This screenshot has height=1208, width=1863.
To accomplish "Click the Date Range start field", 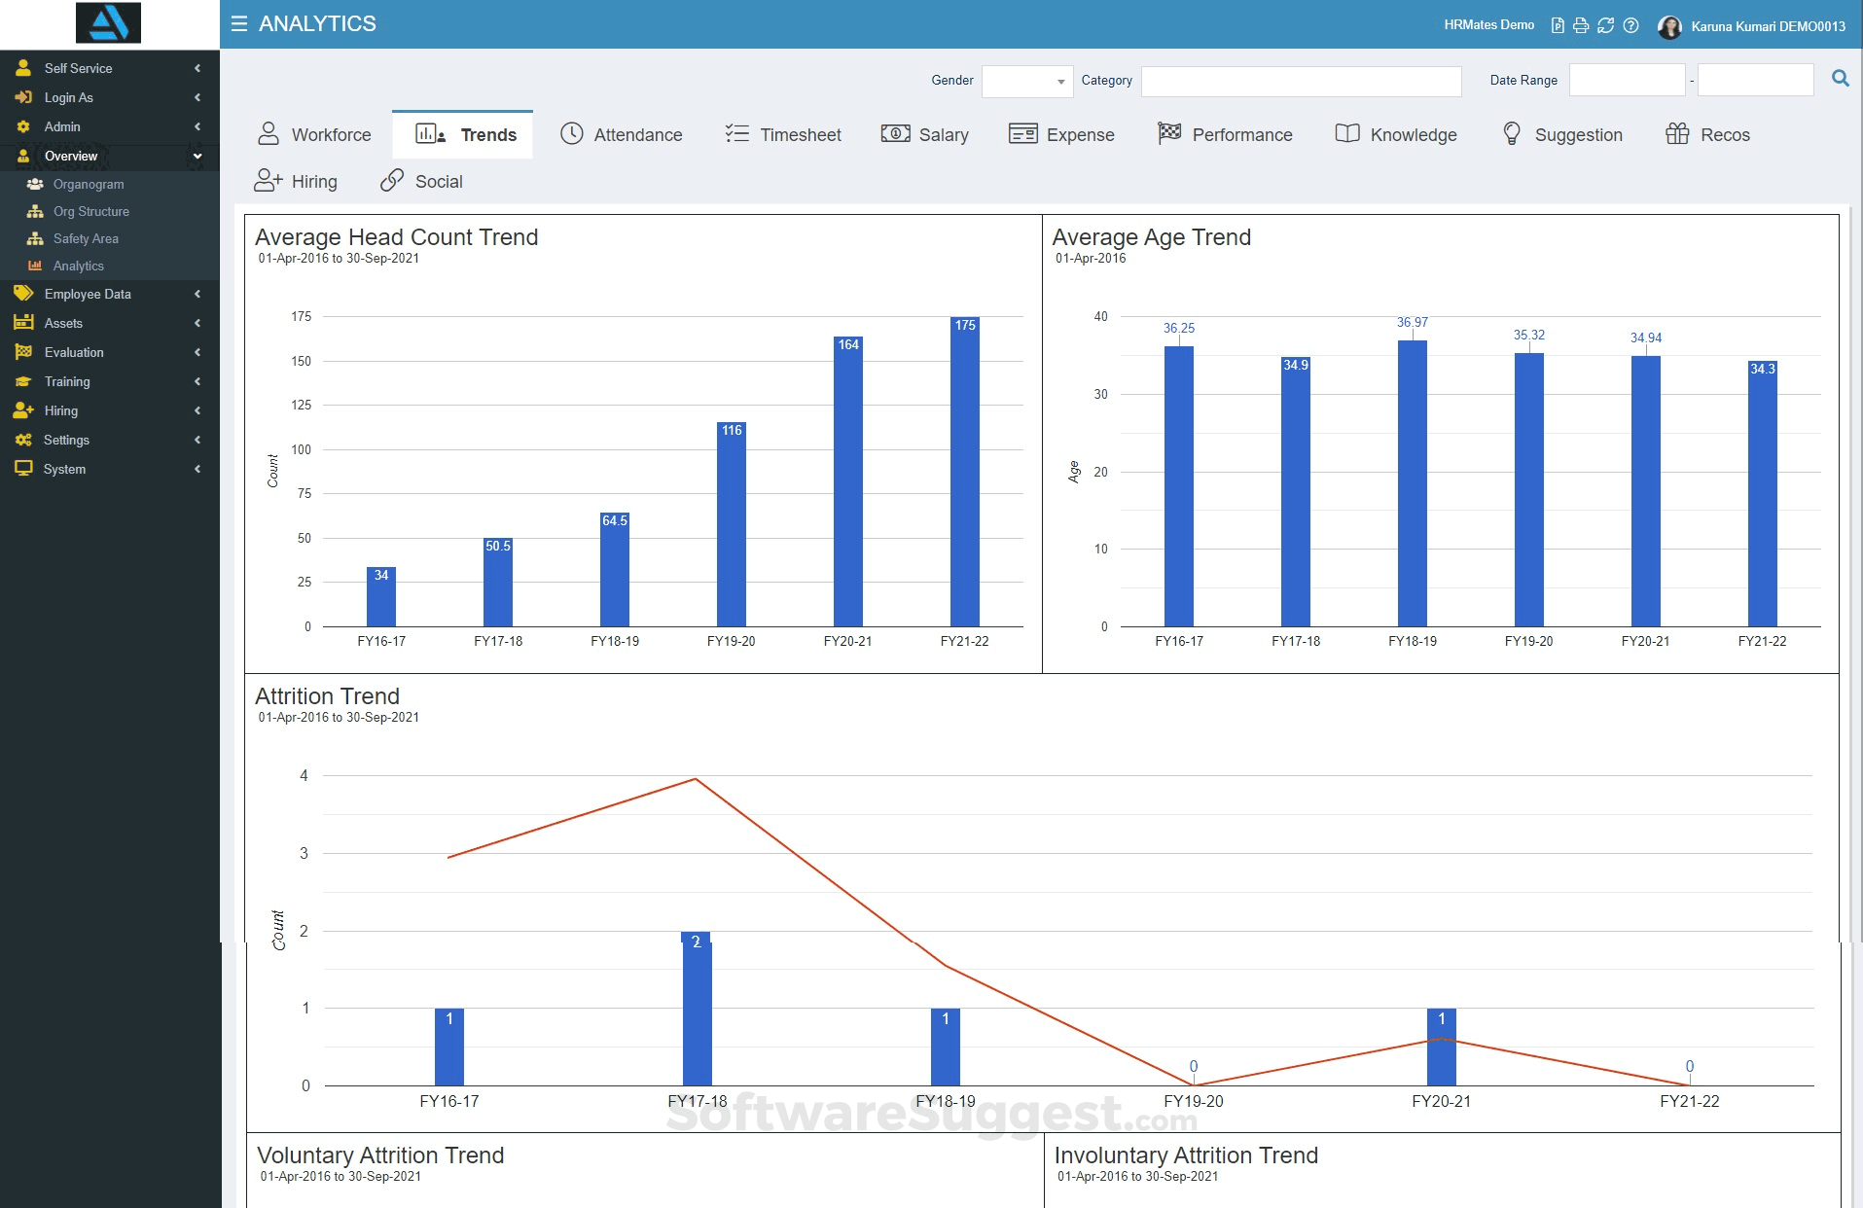I will point(1627,80).
